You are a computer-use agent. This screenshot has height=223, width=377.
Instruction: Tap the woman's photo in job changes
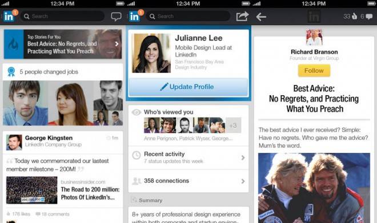click(71, 103)
